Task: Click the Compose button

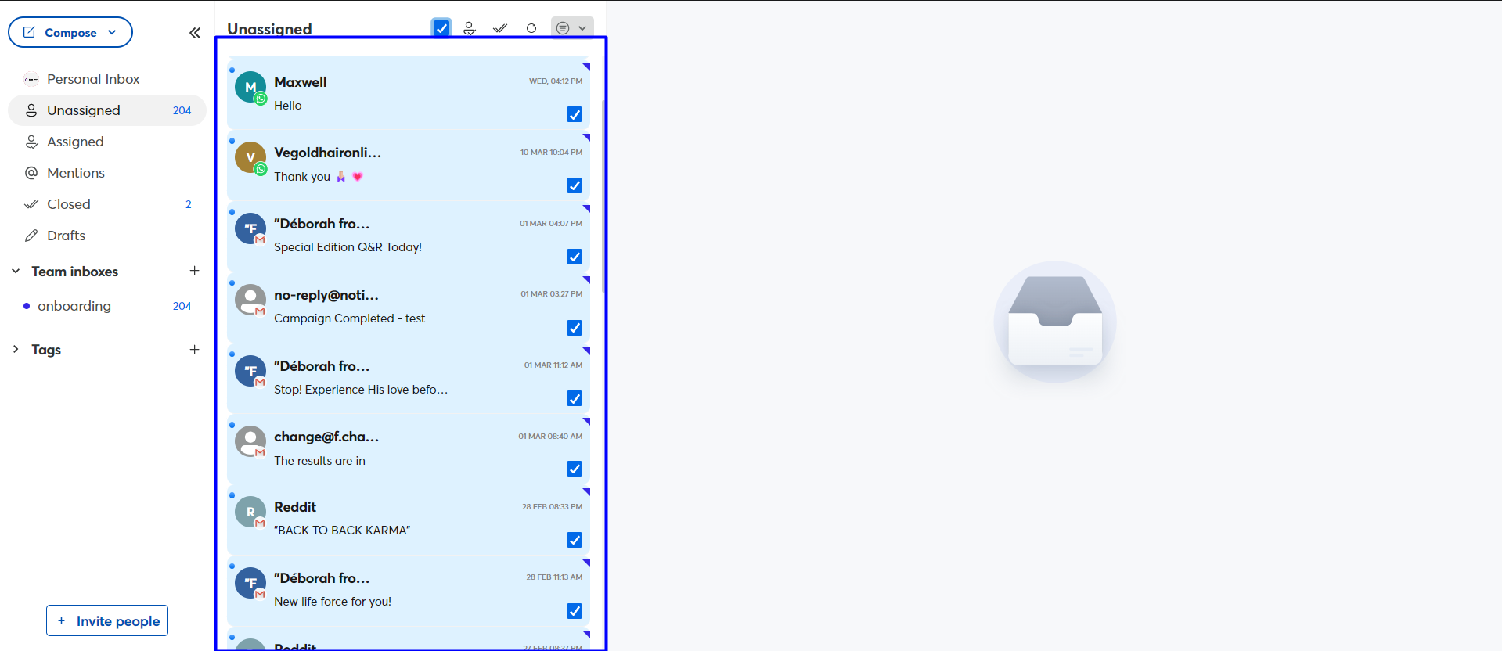Action: 70,33
